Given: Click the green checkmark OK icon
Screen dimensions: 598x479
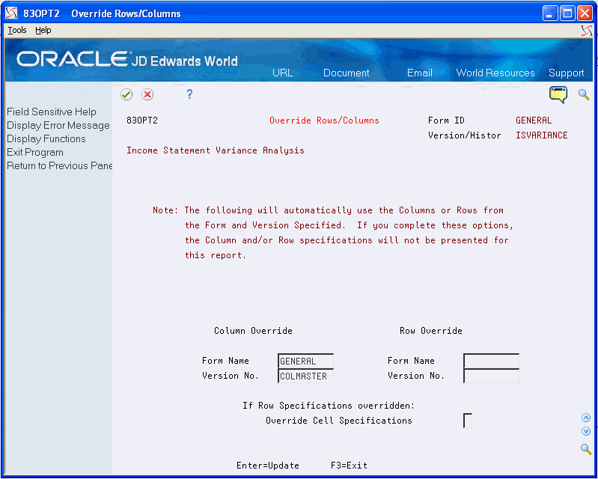Looking at the screenshot, I should click(x=126, y=94).
